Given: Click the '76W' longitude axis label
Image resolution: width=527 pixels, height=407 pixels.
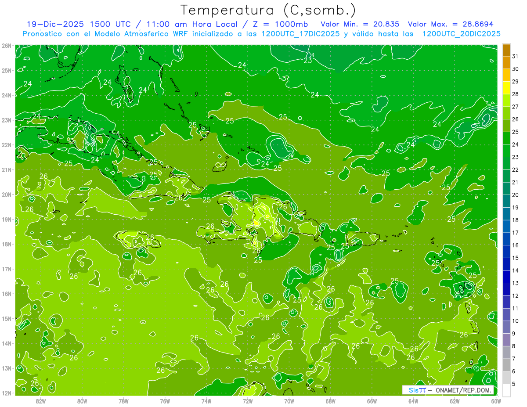Looking at the screenshot, I should pyautogui.click(x=165, y=401).
